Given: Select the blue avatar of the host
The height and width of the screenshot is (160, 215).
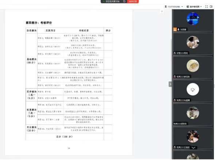Looking at the screenshot, I should pyautogui.click(x=193, y=19).
